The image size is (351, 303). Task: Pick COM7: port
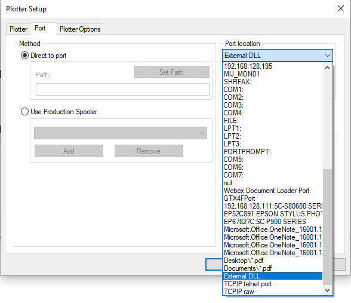[272, 175]
